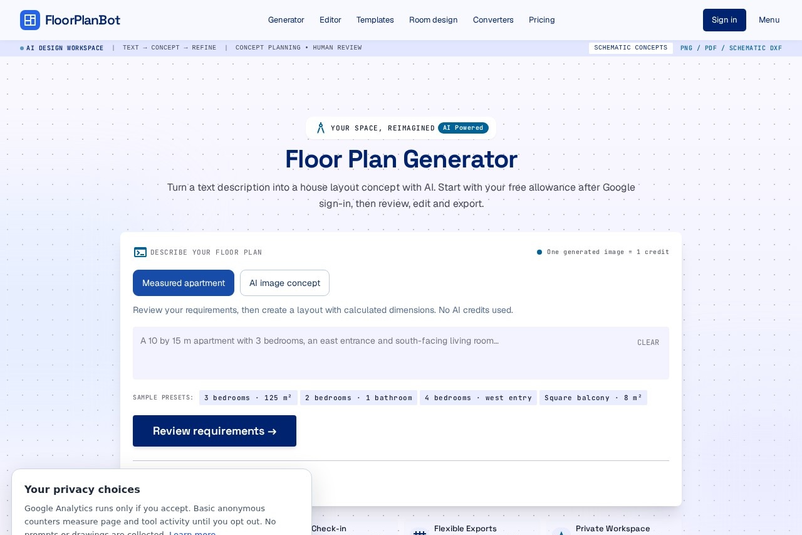Screen dimensions: 802x535
Task: Open the Generator nav item
Action: pyautogui.click(x=286, y=20)
